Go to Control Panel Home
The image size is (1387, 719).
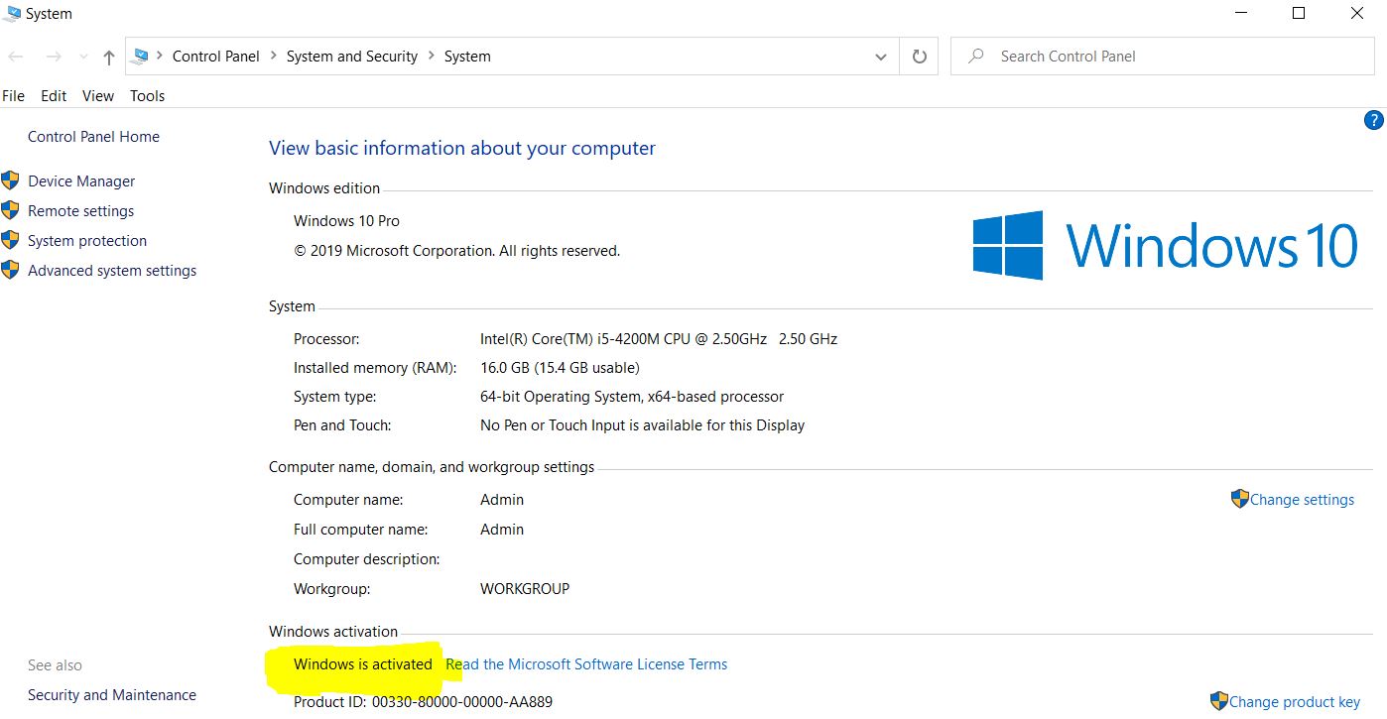coord(93,137)
